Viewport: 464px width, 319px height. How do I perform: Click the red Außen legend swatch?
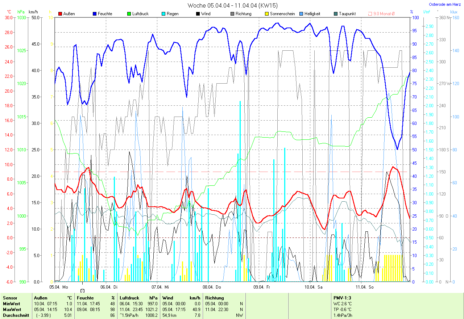(x=60, y=14)
